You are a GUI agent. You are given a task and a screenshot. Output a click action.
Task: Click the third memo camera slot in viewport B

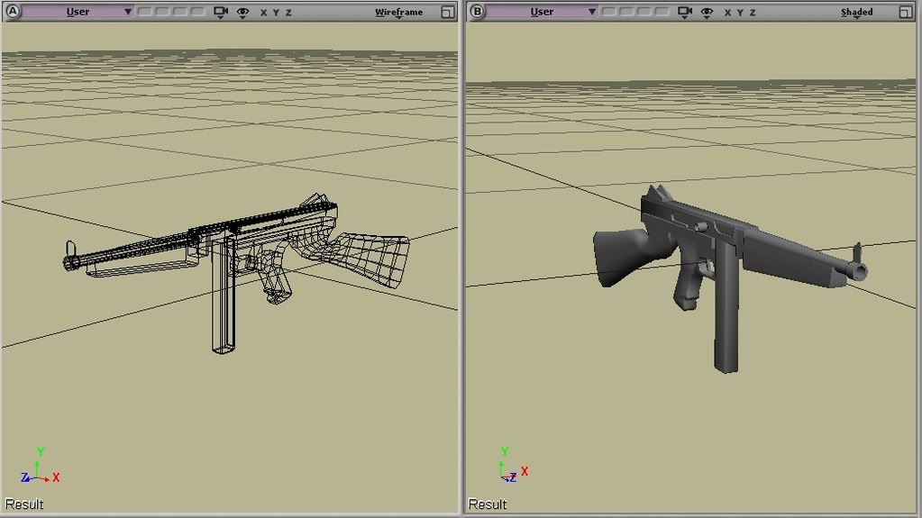pyautogui.click(x=644, y=11)
